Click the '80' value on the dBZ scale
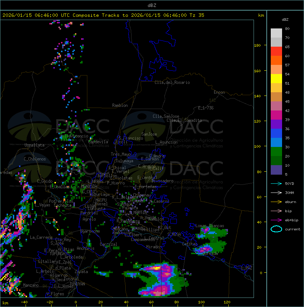304x307 pixels. coord(287,28)
